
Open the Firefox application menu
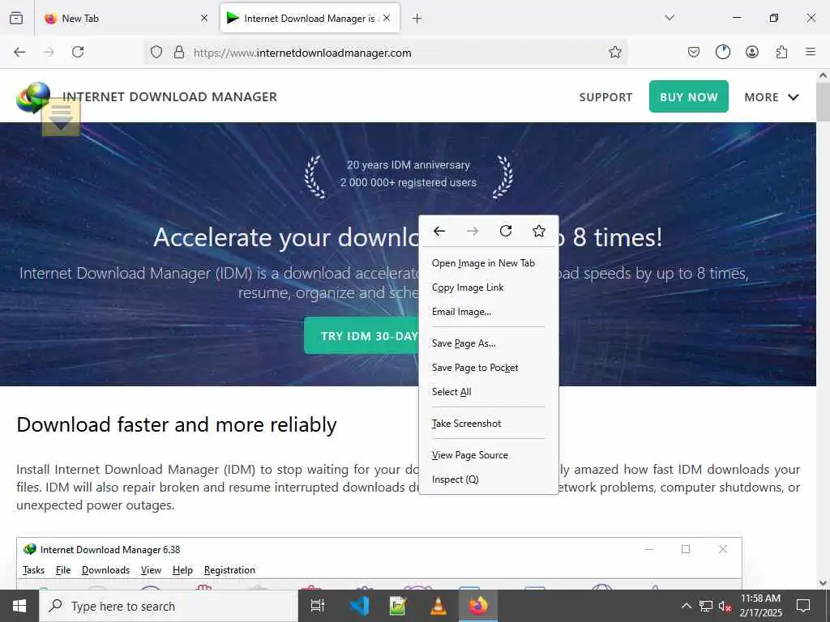point(811,52)
